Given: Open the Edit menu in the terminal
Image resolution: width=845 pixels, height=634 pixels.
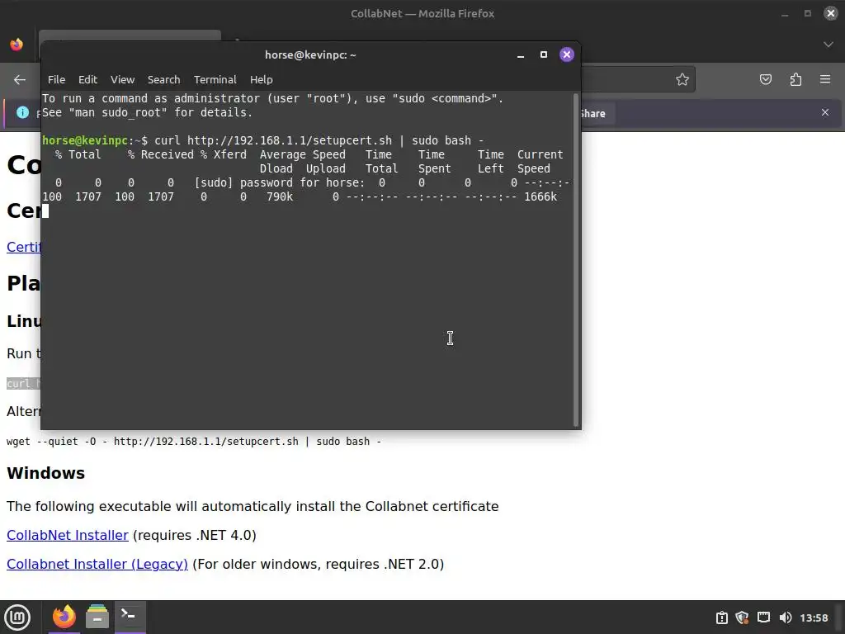Looking at the screenshot, I should [87, 80].
